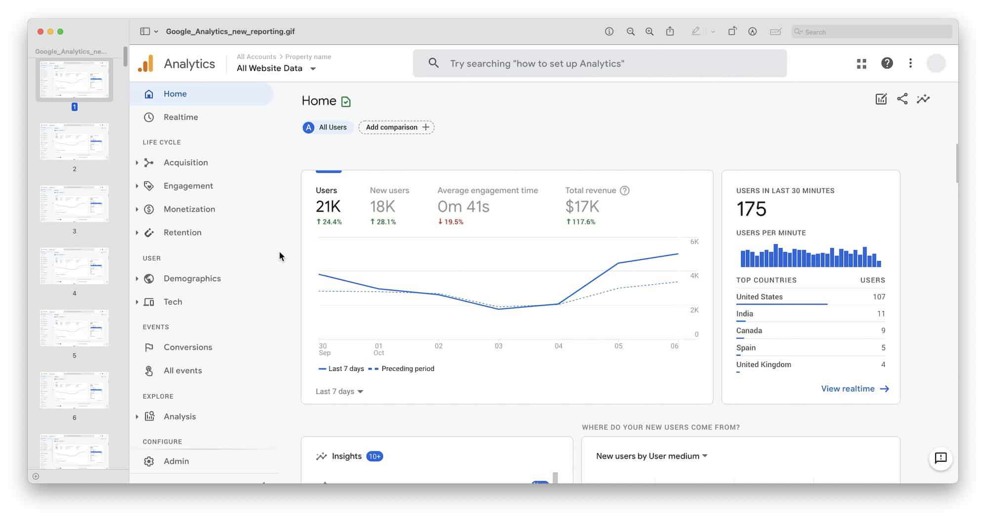Click the Preview sidebar scrollbar

[x=125, y=57]
